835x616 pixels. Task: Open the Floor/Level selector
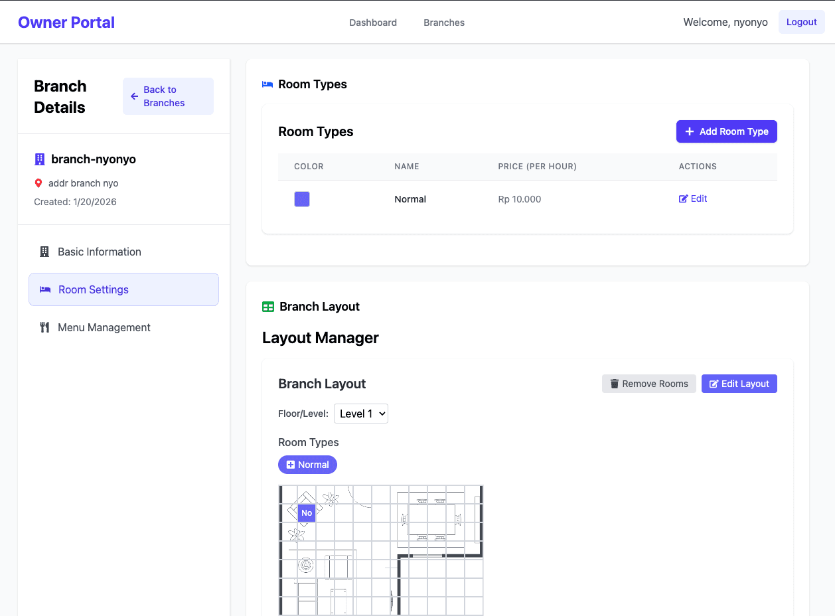coord(360,414)
